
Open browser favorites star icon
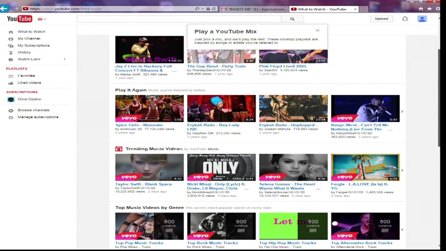429,9
